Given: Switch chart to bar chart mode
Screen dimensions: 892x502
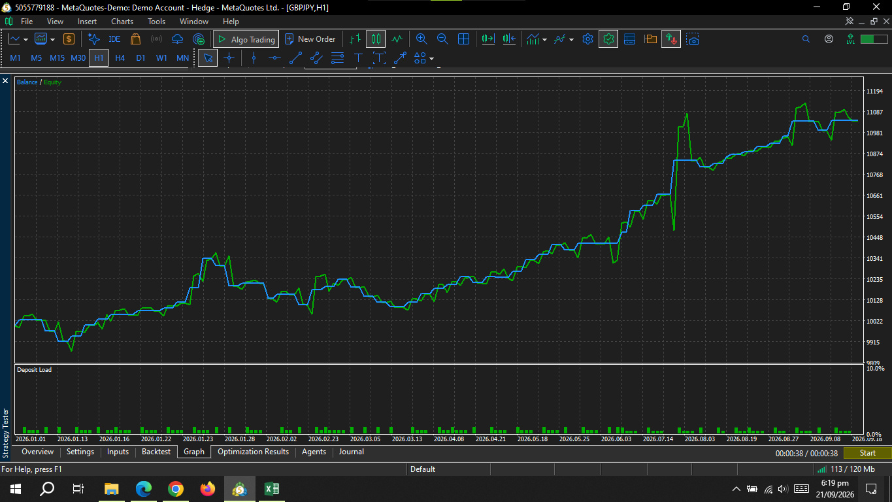Looking at the screenshot, I should point(355,39).
